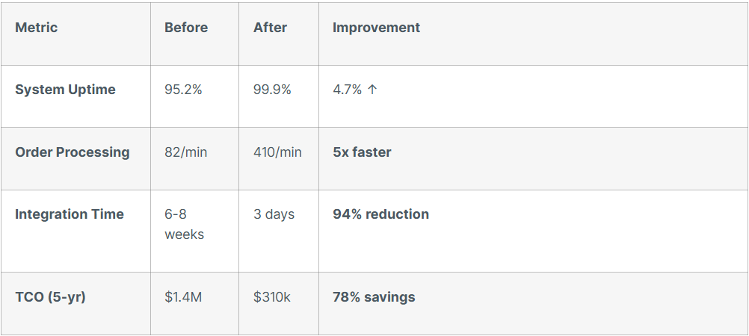Click the up arrow next to 4.7%
Screen dimensions: 749x336
(x=373, y=90)
